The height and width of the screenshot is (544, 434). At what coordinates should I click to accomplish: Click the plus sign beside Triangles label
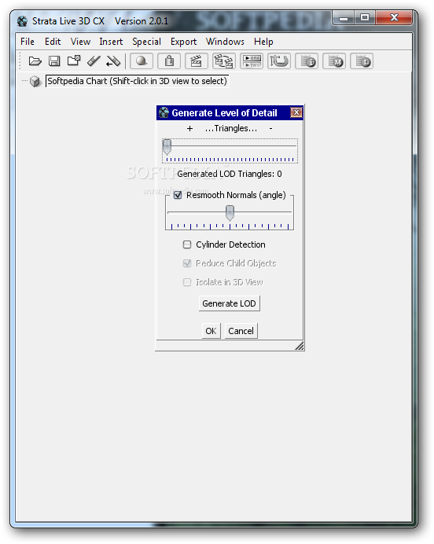point(189,129)
